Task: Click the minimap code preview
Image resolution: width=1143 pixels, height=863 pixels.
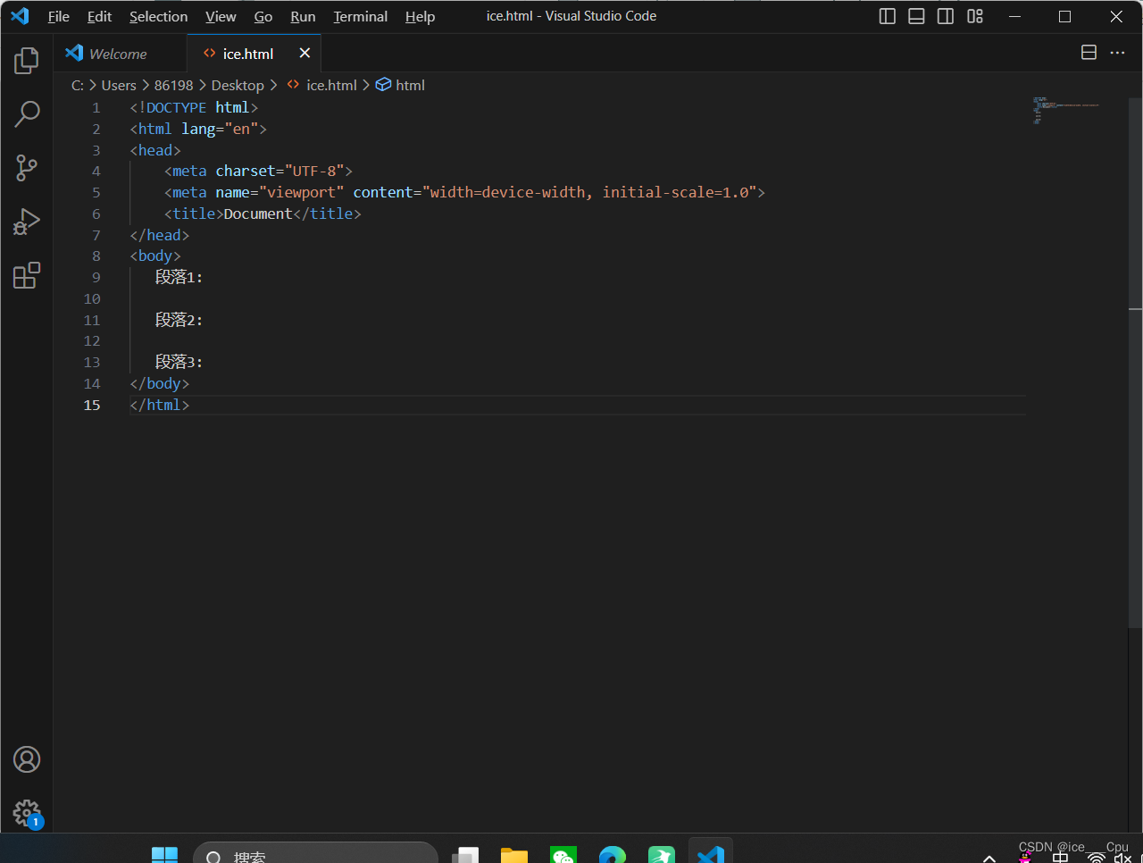Action: [1066, 110]
